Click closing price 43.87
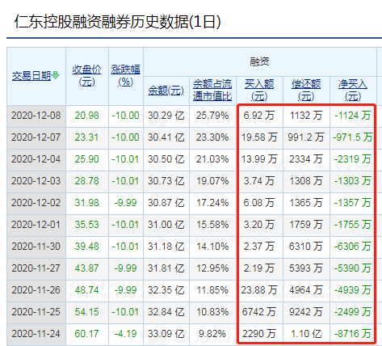The image size is (382, 346). click(86, 268)
